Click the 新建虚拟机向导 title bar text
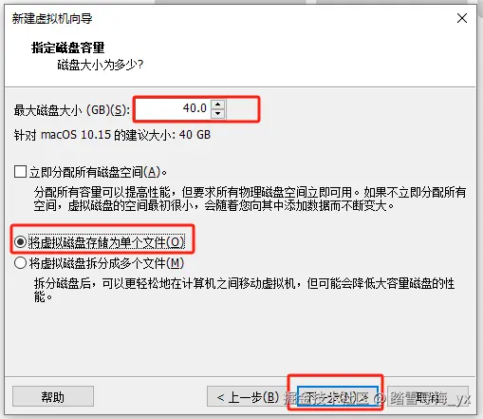The image size is (483, 419). pos(52,19)
